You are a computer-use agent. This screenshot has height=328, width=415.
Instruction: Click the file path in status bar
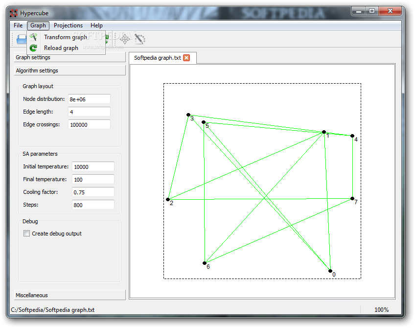pos(53,310)
